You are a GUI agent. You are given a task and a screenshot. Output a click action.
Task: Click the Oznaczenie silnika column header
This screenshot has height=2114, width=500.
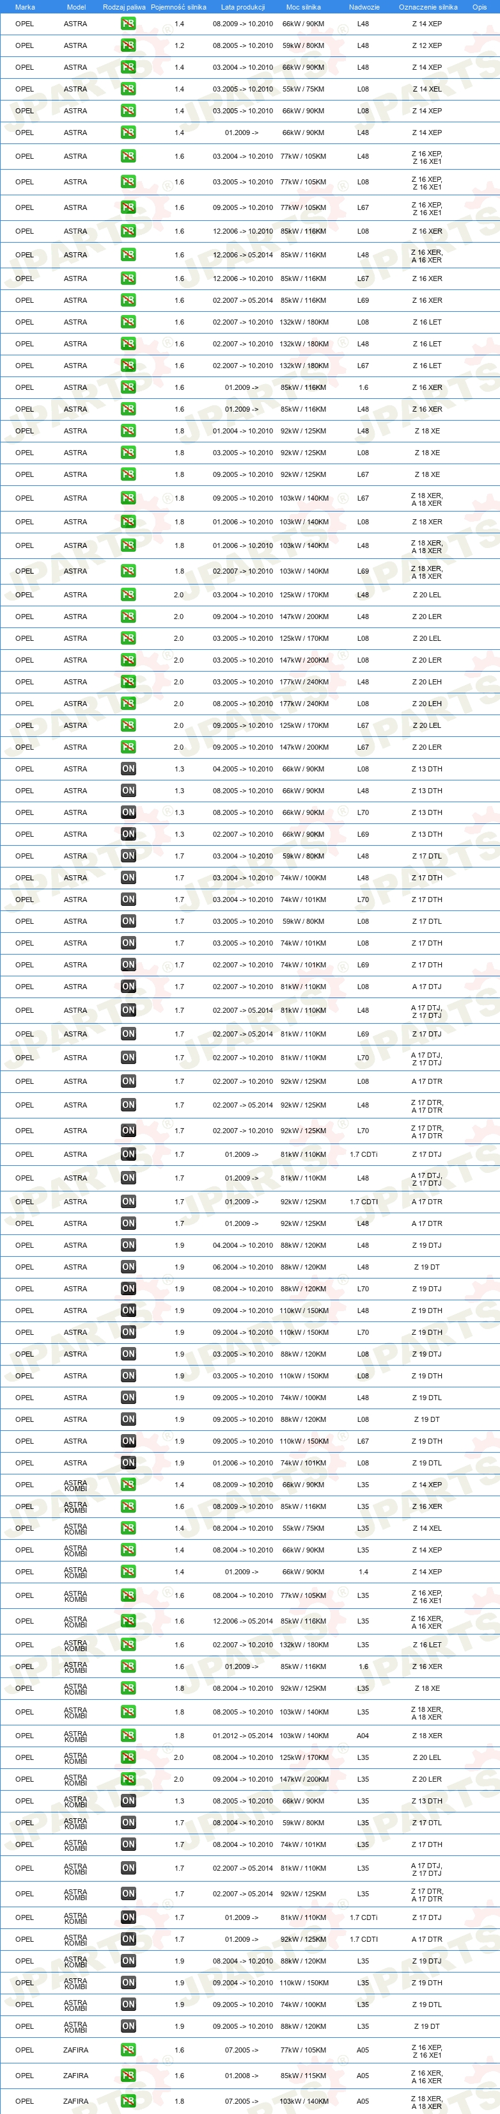[428, 8]
